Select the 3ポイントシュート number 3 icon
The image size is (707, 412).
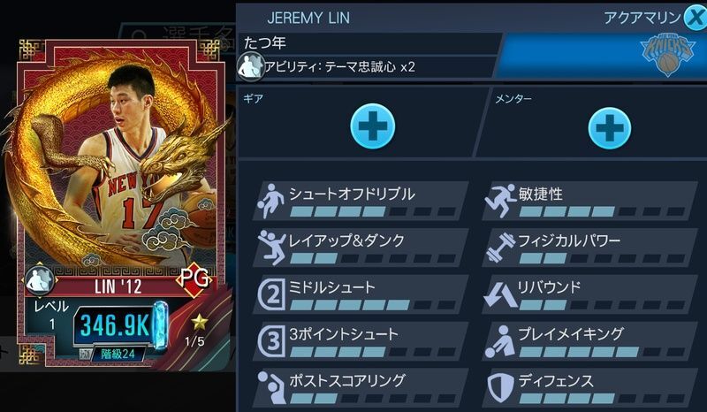272,341
